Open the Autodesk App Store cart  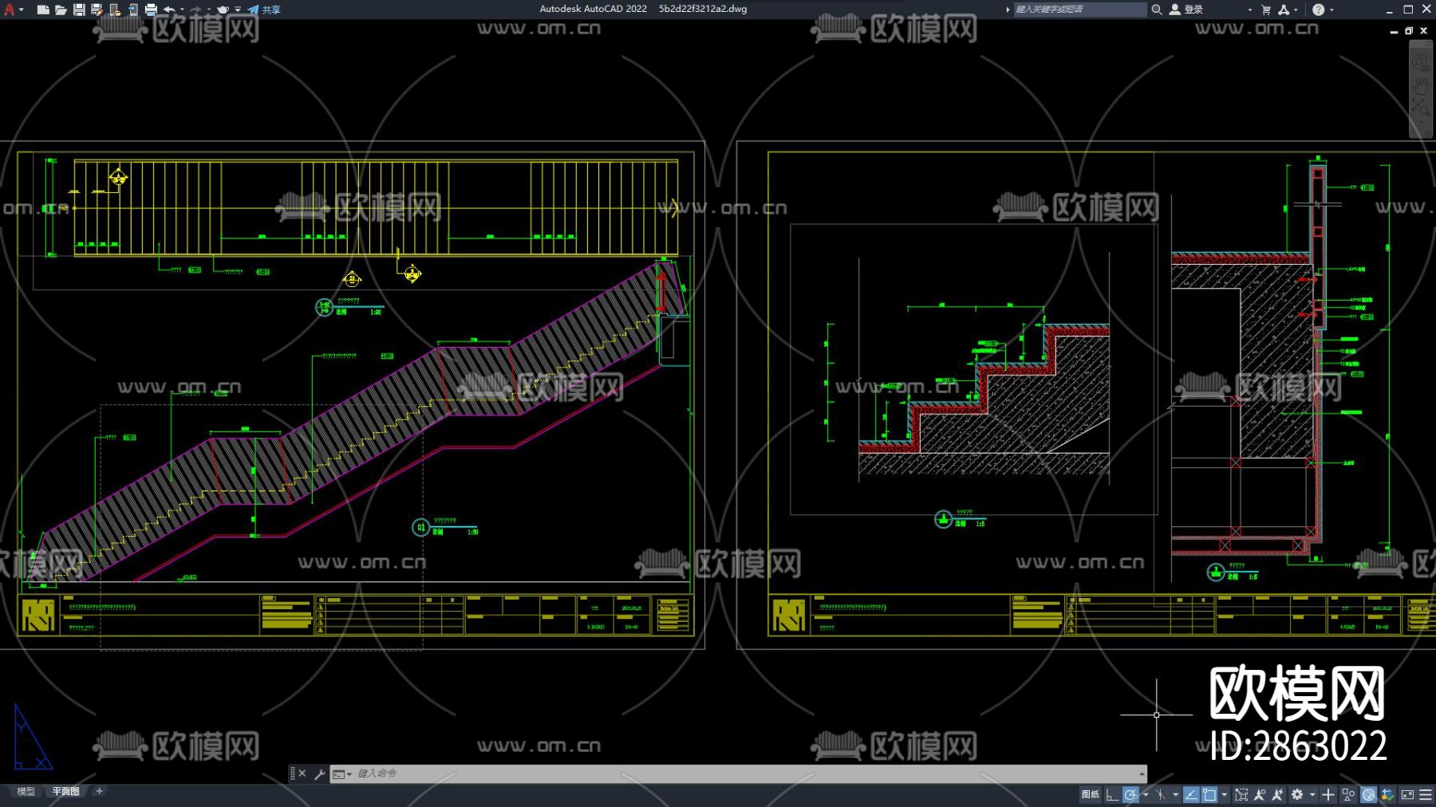(x=1266, y=10)
